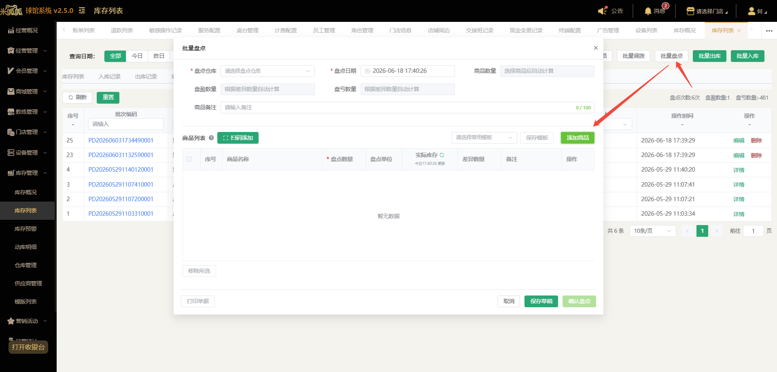Click the help icon beside 商品列表
The image size is (777, 372).
pyautogui.click(x=211, y=138)
